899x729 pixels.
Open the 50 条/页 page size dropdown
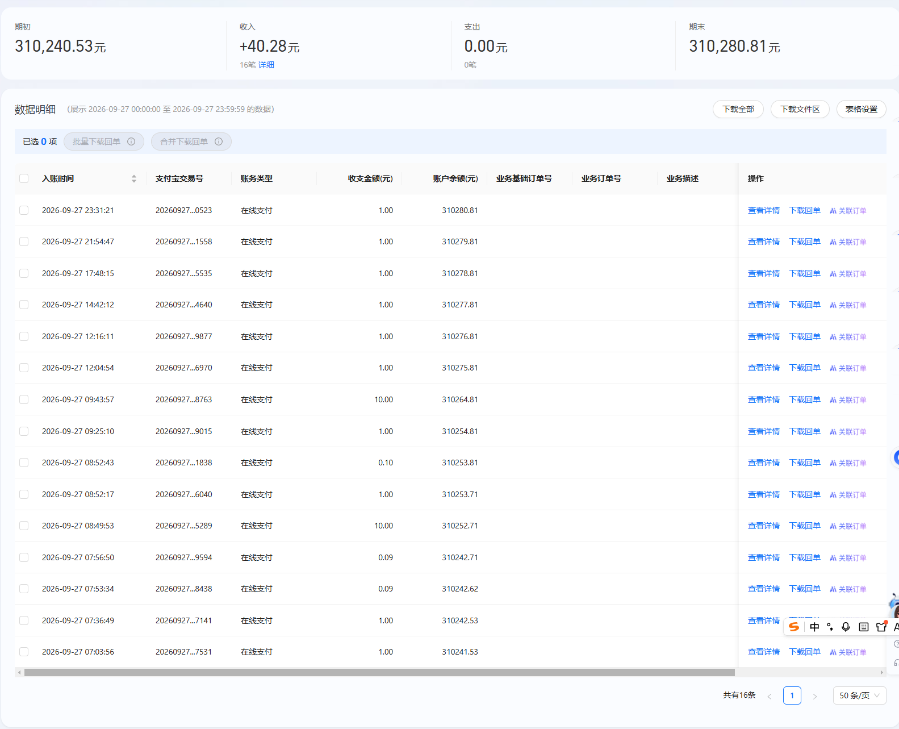[859, 695]
